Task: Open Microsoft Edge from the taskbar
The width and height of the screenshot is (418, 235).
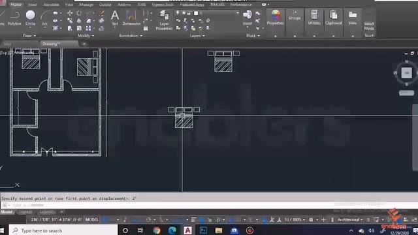Action: pos(172,230)
